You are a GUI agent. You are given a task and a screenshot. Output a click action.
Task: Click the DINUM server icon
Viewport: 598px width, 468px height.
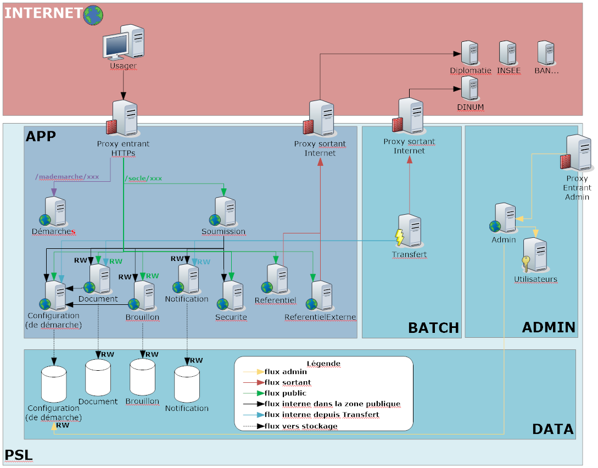(x=470, y=88)
